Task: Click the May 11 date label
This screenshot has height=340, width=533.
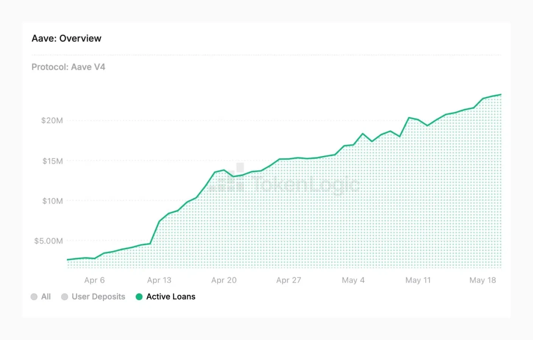Action: [x=418, y=280]
